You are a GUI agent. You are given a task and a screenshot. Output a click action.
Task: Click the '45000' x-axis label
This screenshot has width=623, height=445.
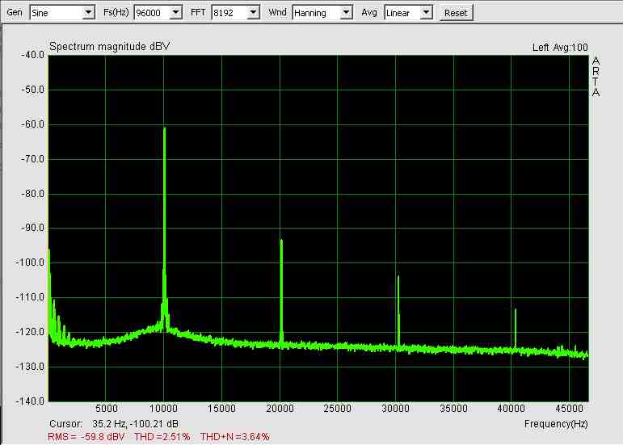570,408
